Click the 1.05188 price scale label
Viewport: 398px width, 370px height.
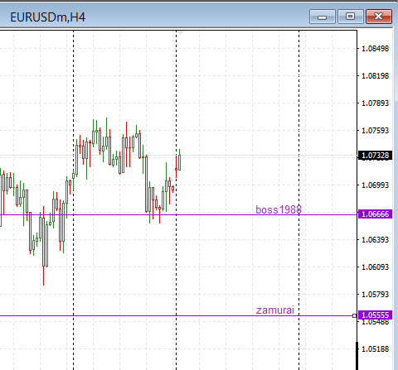point(375,348)
